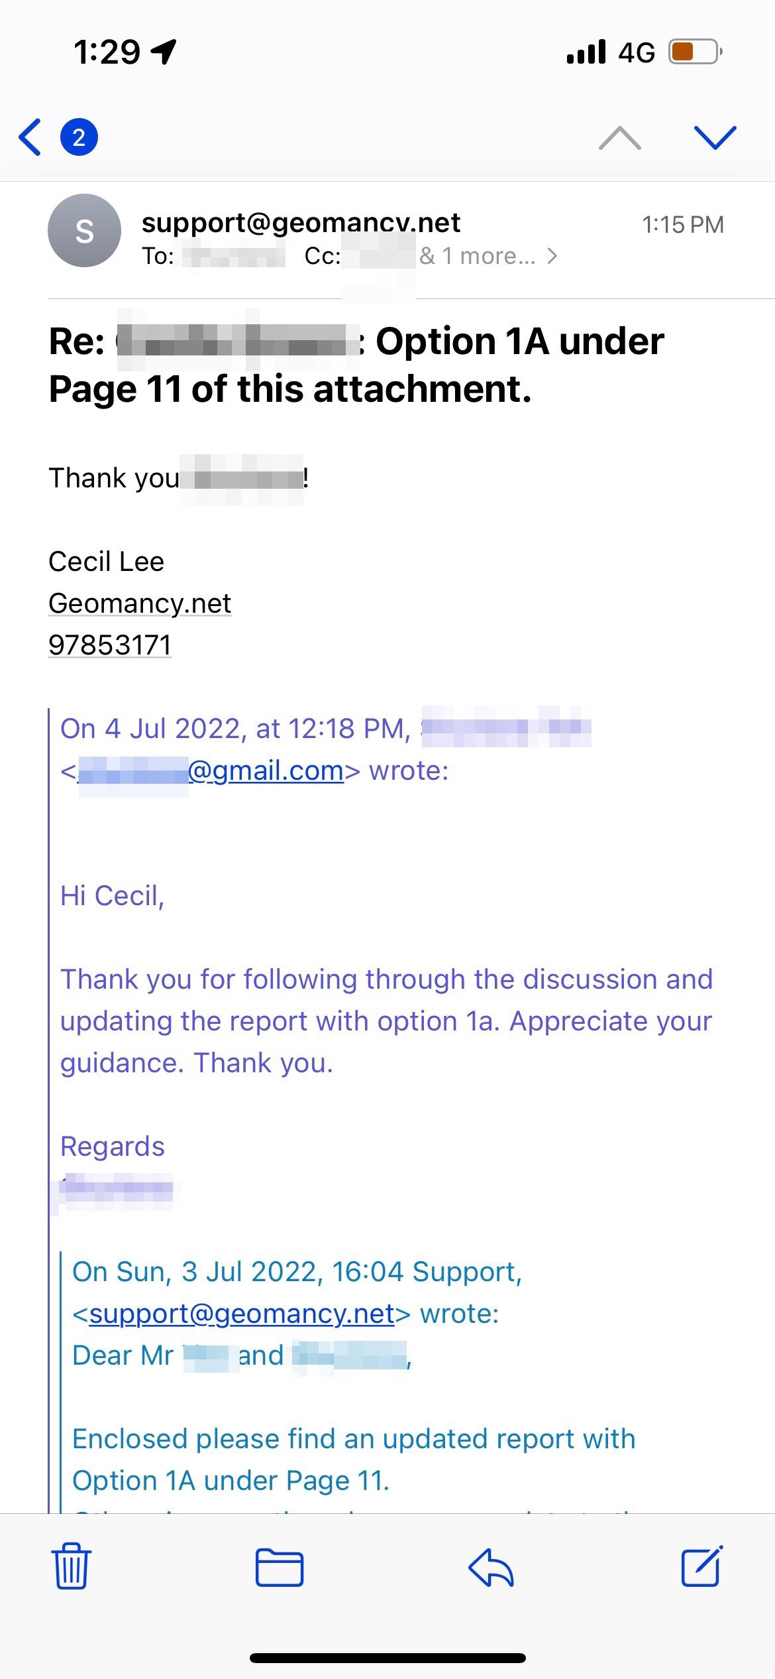The width and height of the screenshot is (775, 1679).
Task: Compose a new message
Action: (x=702, y=1567)
